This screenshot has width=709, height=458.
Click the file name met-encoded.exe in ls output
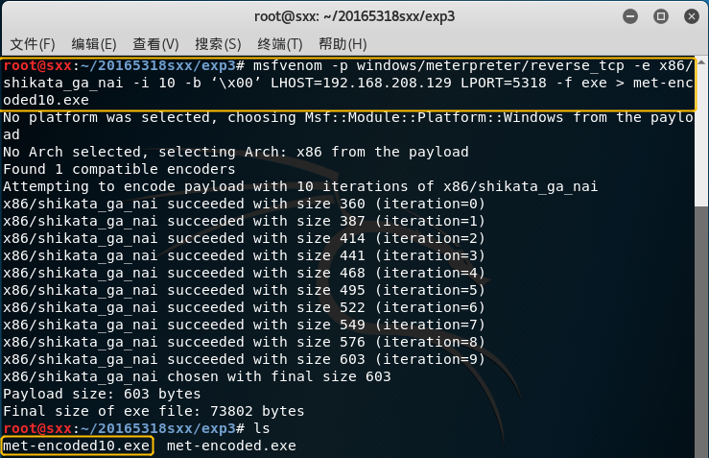tap(231, 446)
